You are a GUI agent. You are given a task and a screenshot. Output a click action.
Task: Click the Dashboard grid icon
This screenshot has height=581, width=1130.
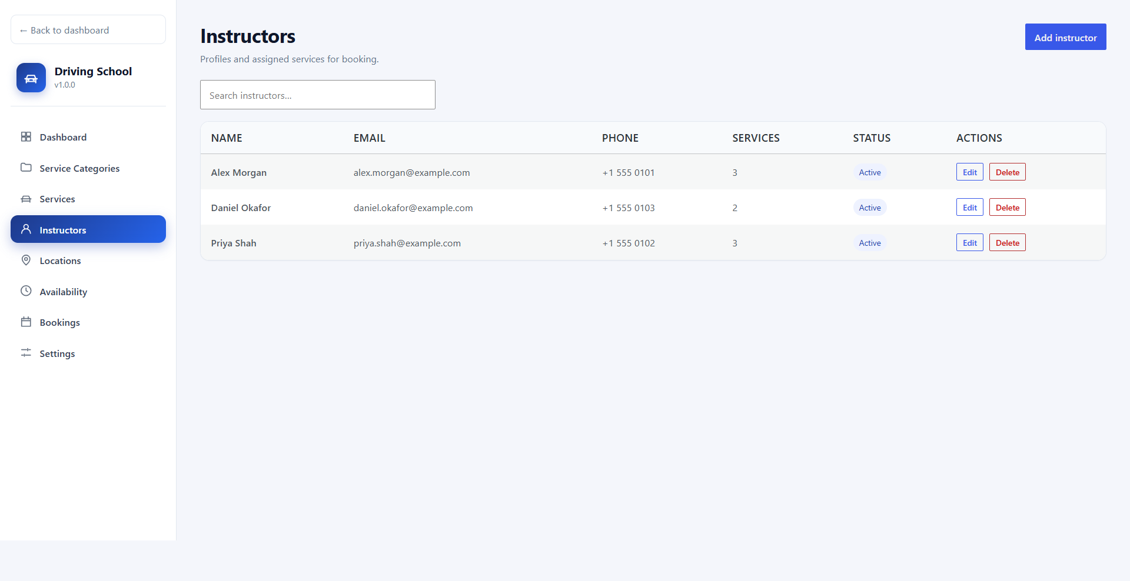tap(26, 136)
